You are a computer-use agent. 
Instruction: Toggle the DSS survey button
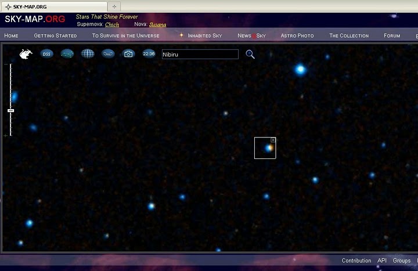click(x=47, y=54)
